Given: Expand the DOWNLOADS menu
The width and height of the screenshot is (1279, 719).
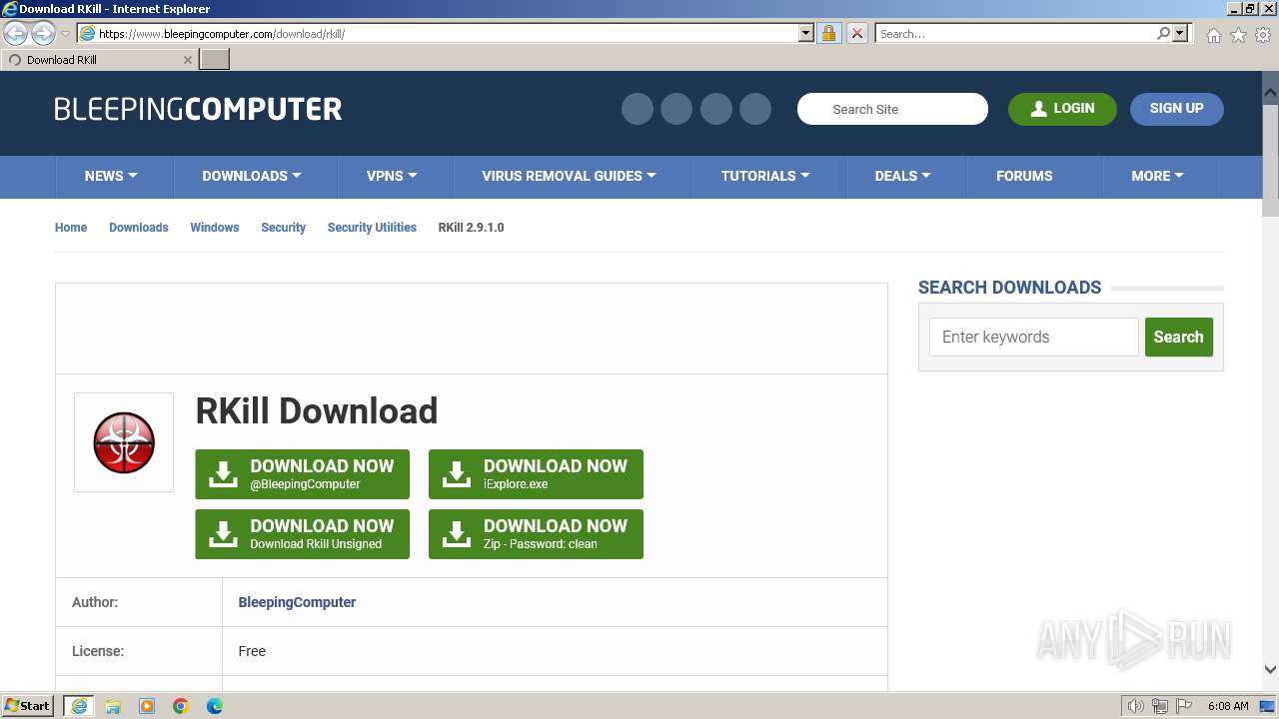Looking at the screenshot, I should pos(252,176).
